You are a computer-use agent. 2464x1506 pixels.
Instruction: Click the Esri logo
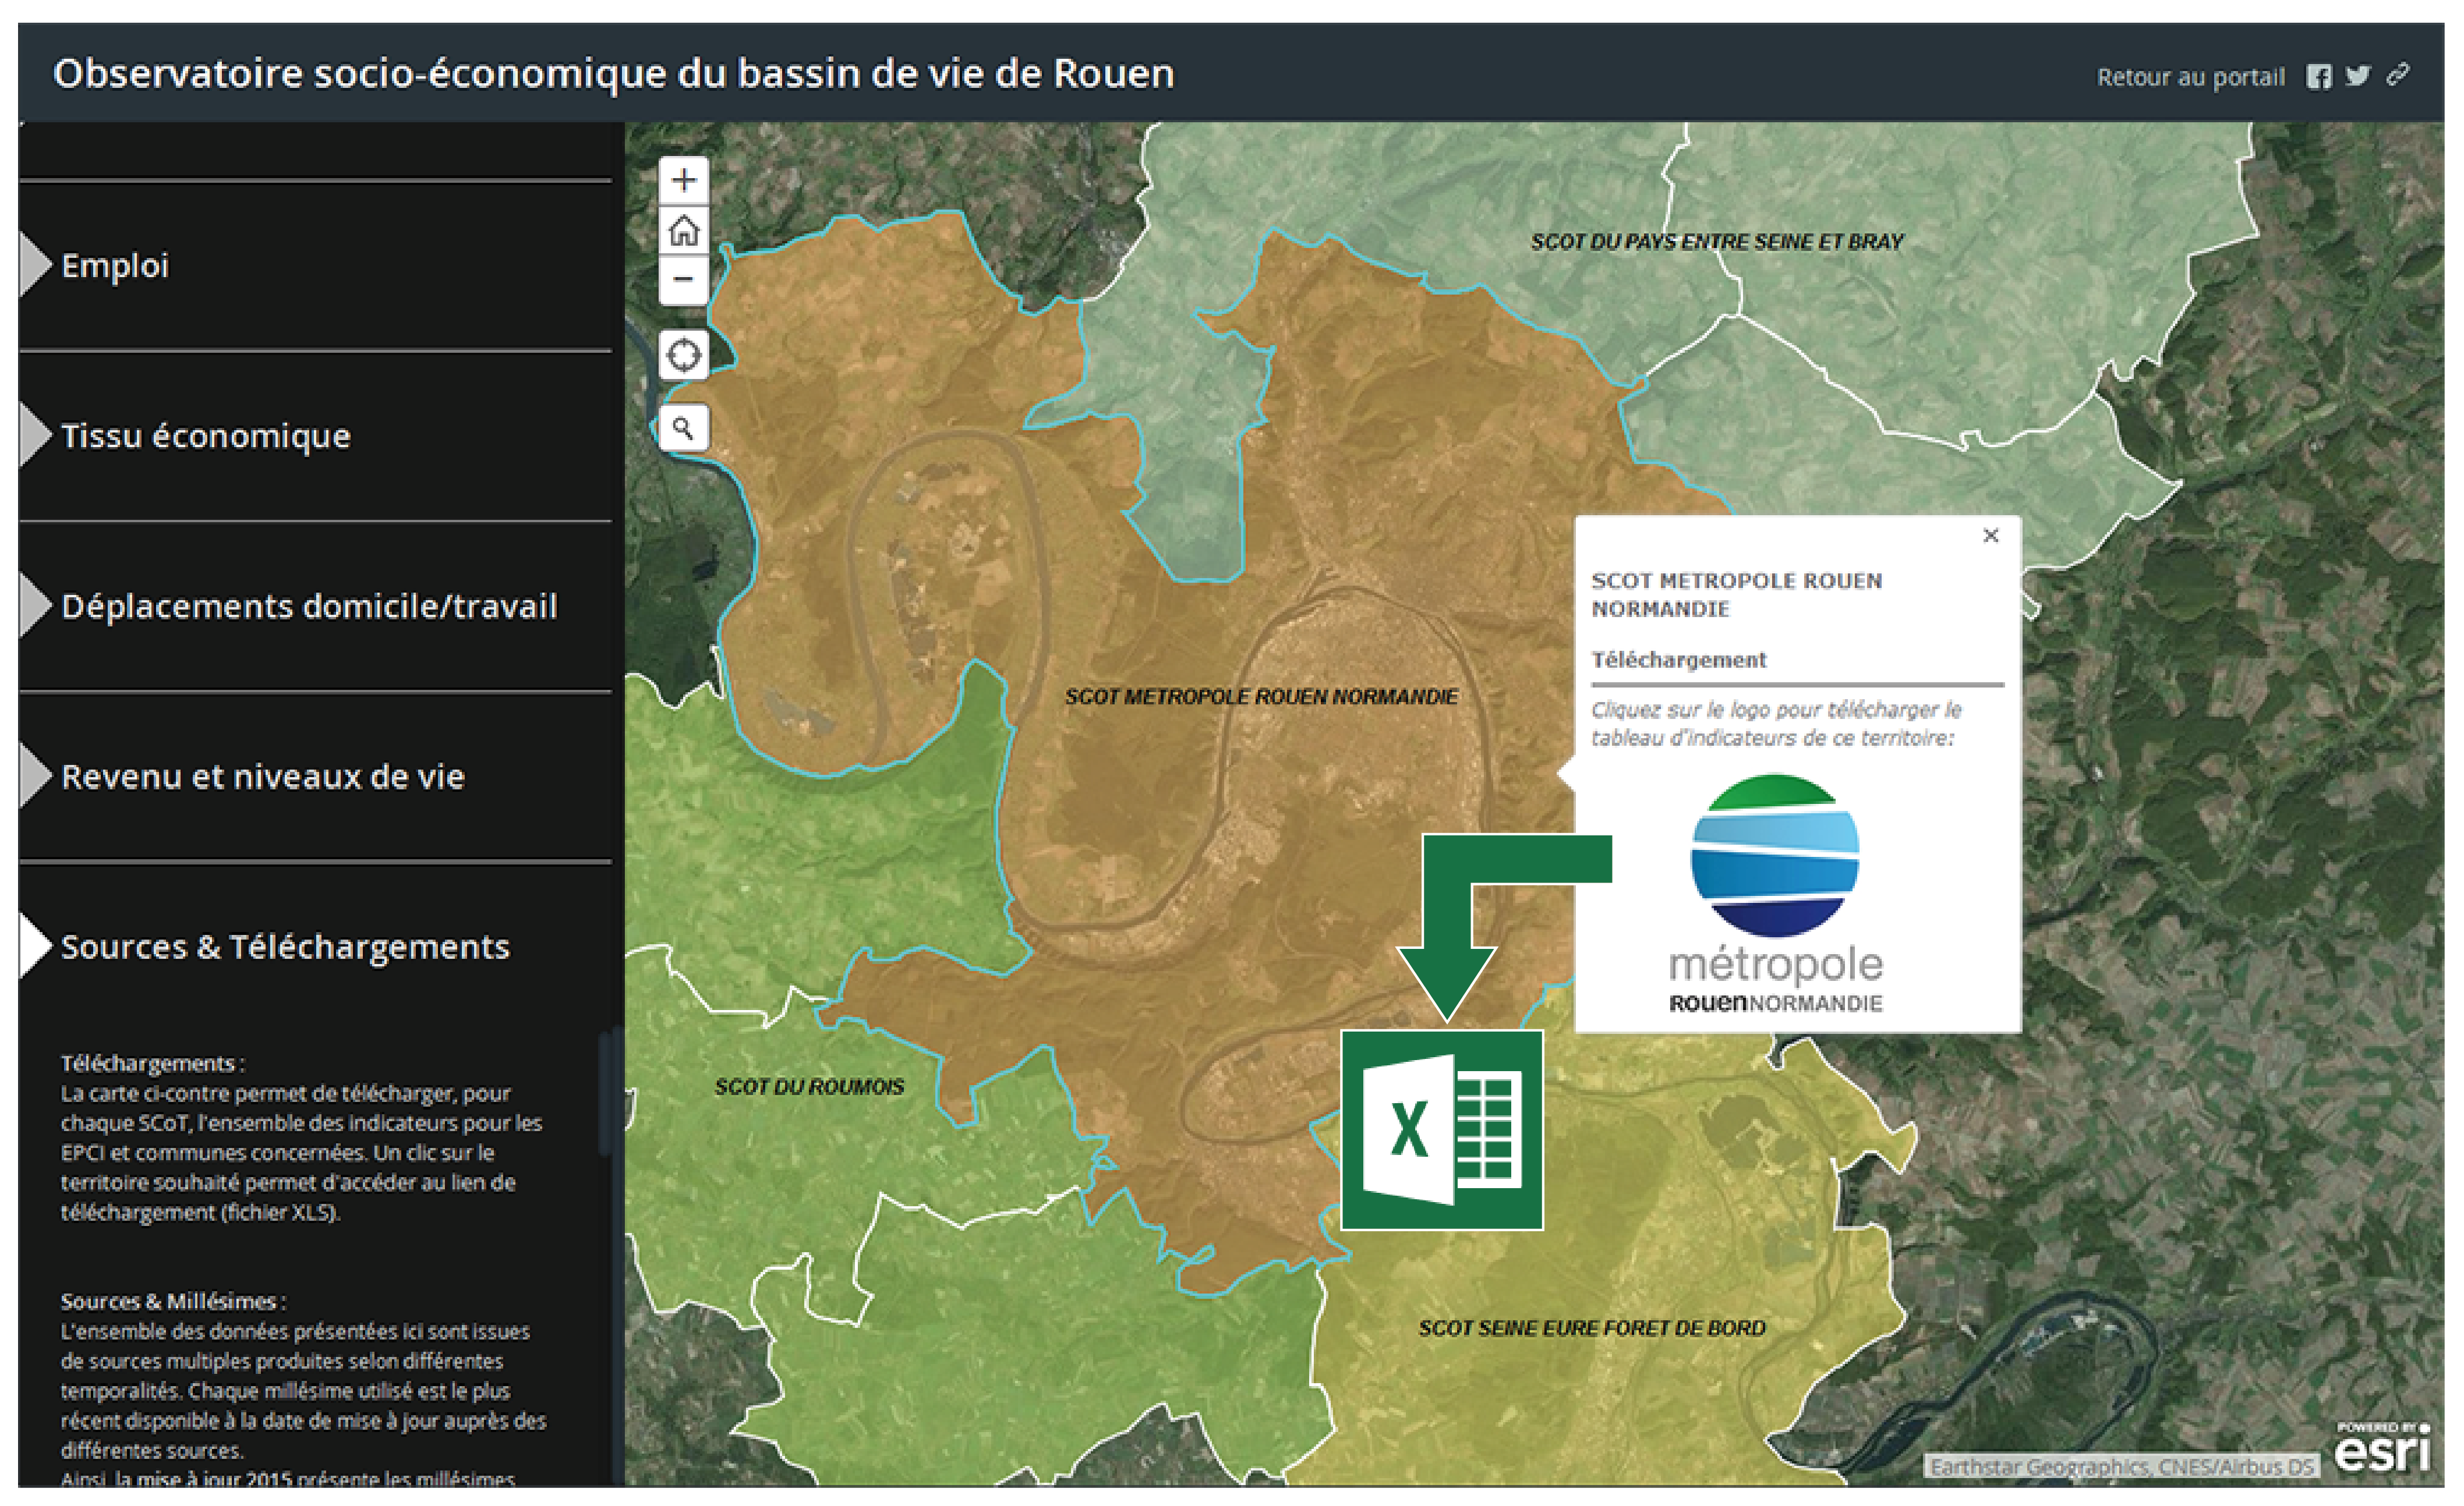point(2381,1447)
